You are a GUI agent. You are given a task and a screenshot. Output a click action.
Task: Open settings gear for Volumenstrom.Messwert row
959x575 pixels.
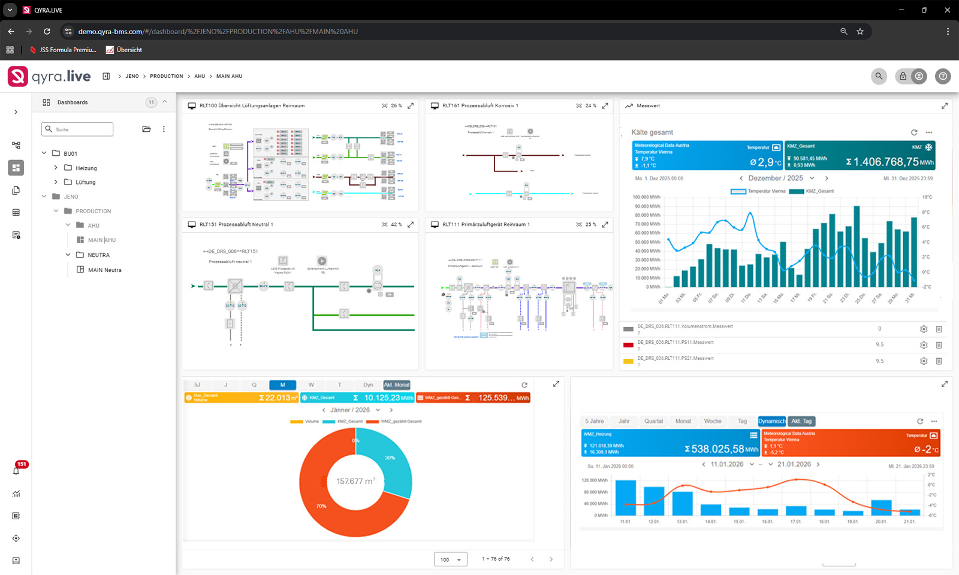point(924,329)
